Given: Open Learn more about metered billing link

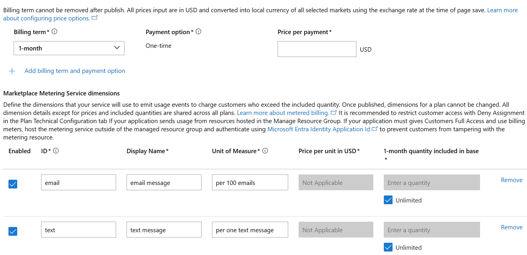Looking at the screenshot, I should click(283, 113).
